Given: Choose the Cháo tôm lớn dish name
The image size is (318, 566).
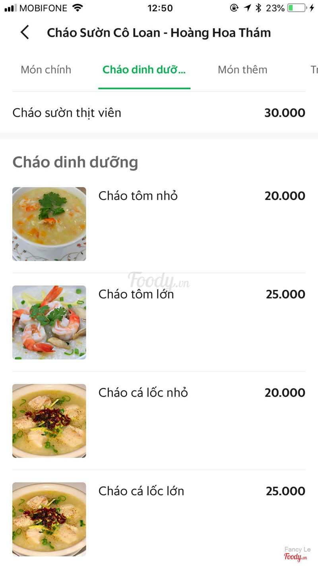Looking at the screenshot, I should coord(136,294).
